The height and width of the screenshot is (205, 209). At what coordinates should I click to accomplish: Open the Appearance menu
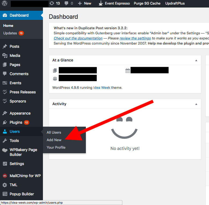[20, 113]
